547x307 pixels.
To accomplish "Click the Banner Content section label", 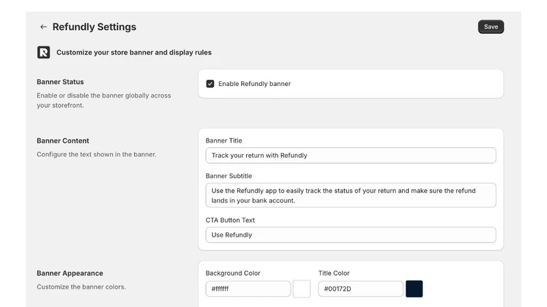I will tap(63, 141).
